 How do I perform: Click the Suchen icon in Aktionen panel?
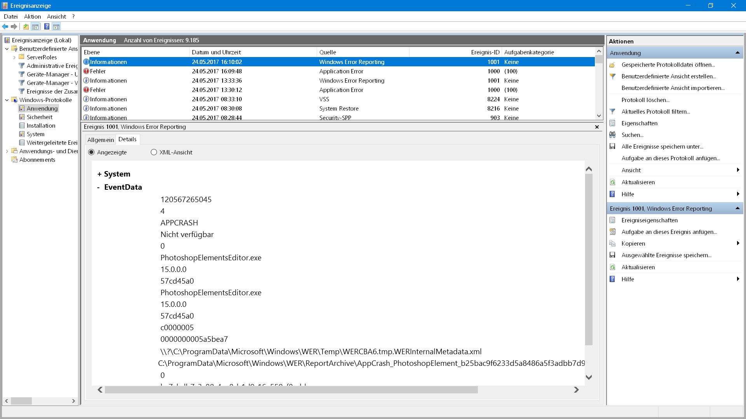[x=613, y=135]
